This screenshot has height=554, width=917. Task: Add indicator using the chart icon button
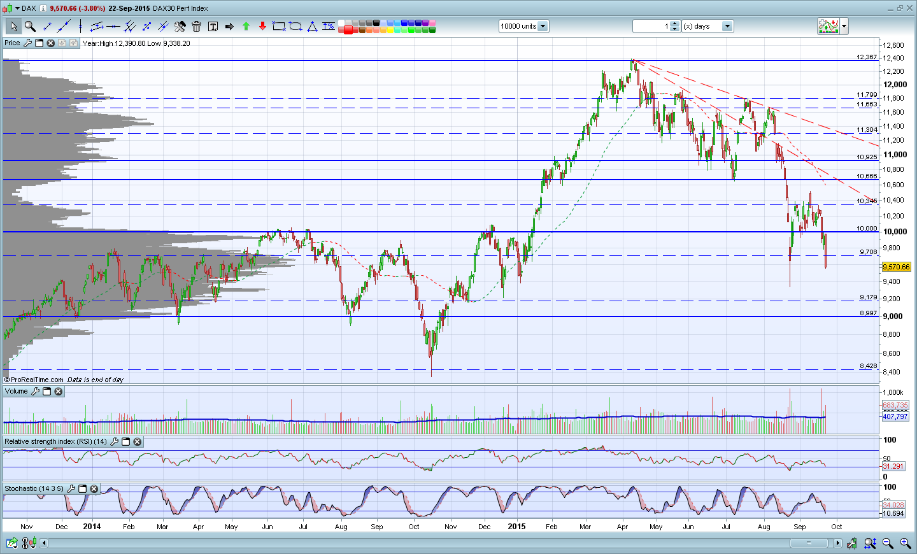click(828, 26)
